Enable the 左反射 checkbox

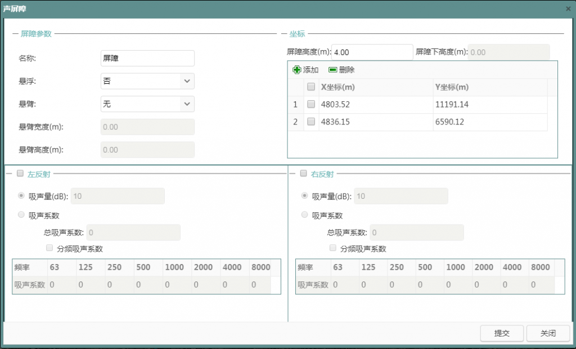pyautogui.click(x=20, y=173)
